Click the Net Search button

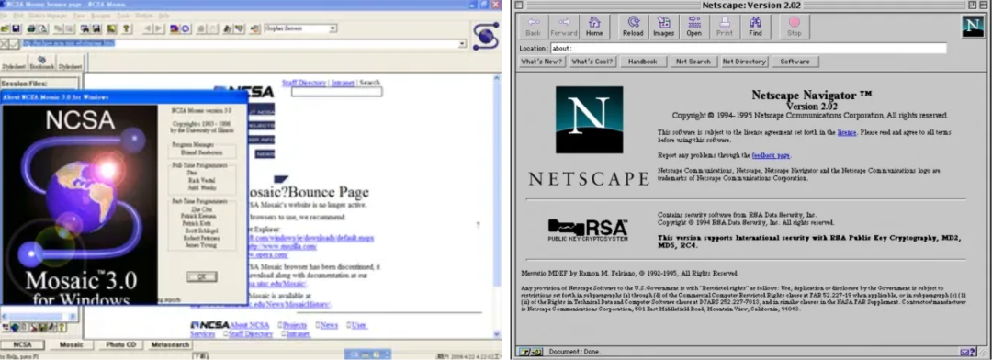[693, 62]
